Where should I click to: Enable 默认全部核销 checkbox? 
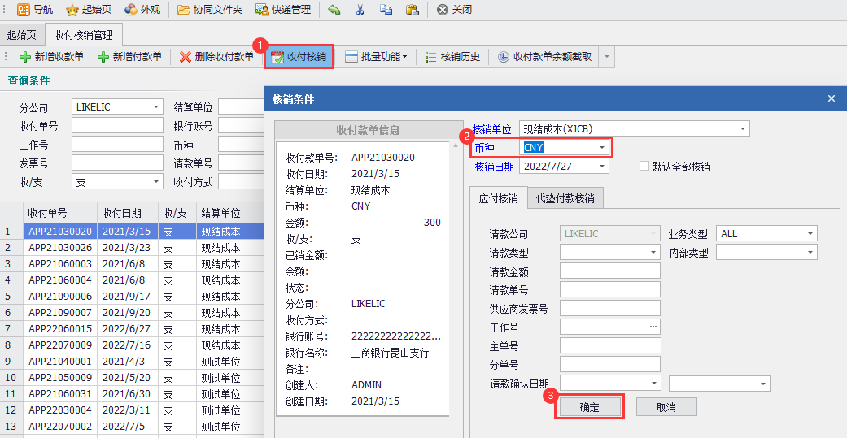[x=644, y=167]
